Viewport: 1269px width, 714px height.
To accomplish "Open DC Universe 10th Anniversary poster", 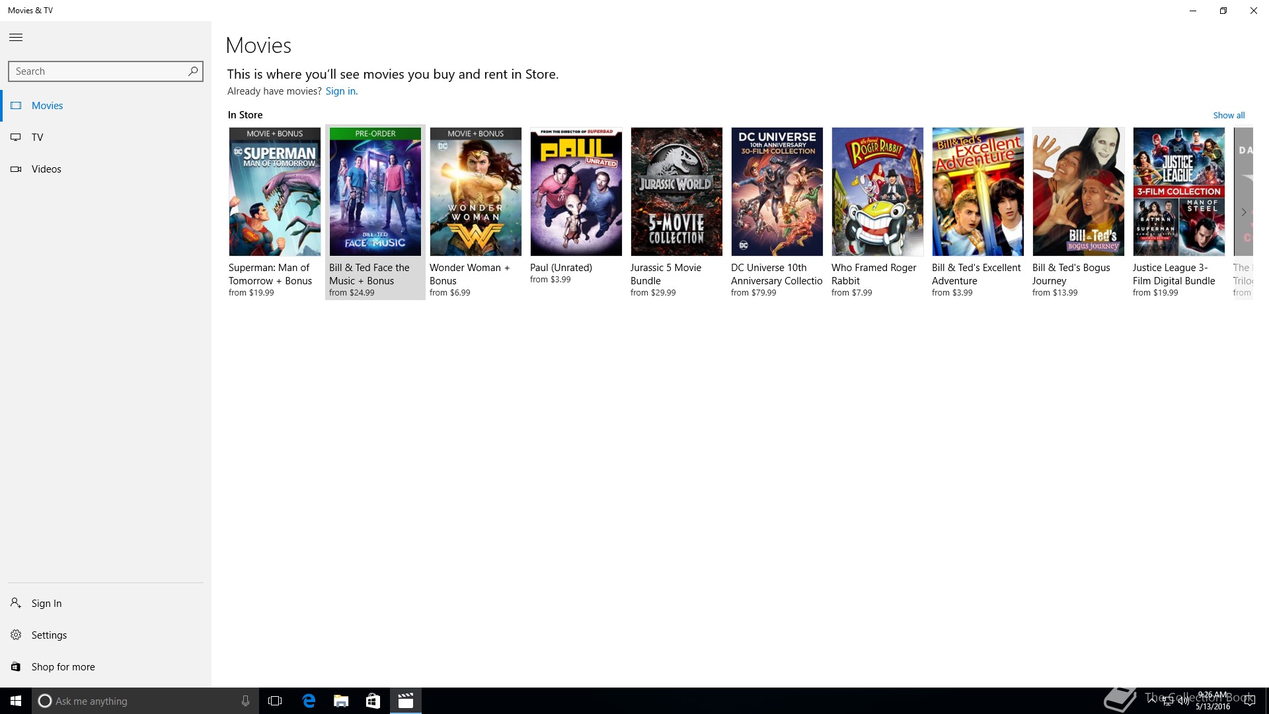I will pos(777,192).
